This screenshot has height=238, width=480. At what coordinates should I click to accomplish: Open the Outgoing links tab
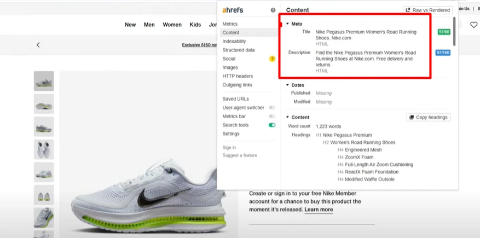coord(237,85)
